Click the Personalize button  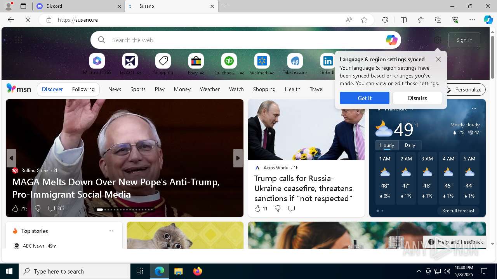click(465, 90)
